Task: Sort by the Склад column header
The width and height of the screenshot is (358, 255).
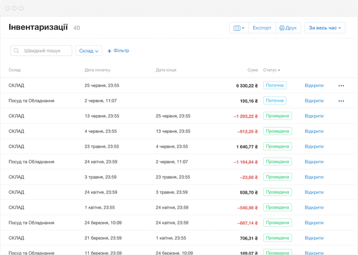Action: tap(15, 70)
